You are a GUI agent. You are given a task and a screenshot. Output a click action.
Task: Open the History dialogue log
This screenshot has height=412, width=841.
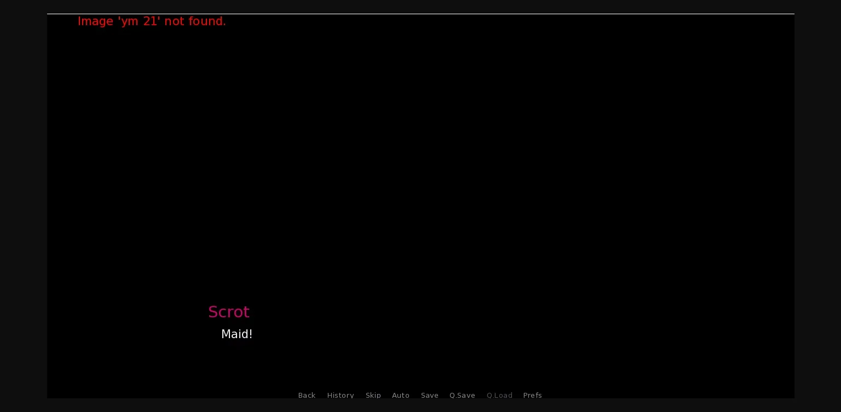[x=341, y=395]
